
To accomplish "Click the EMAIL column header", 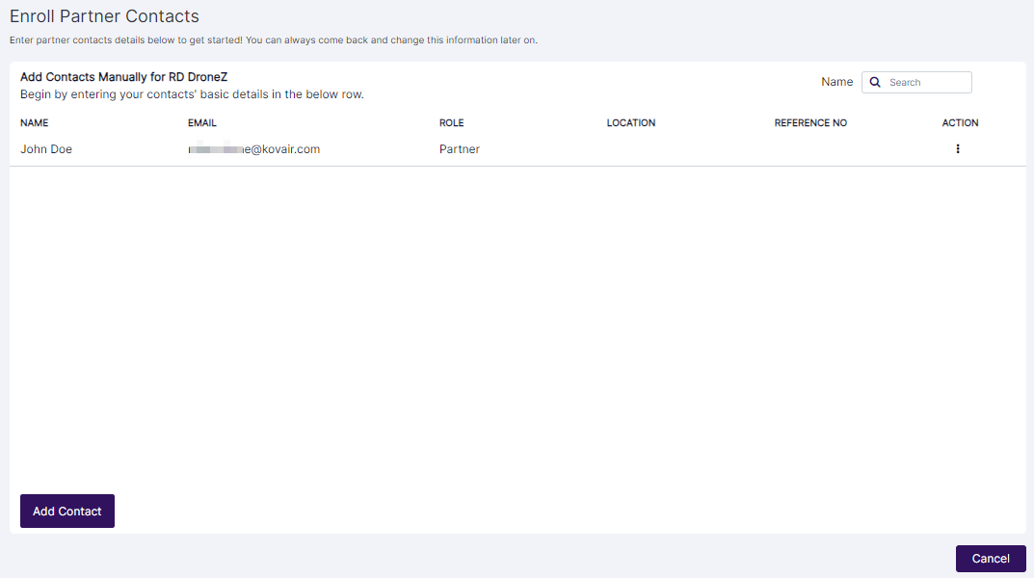I will (x=201, y=122).
